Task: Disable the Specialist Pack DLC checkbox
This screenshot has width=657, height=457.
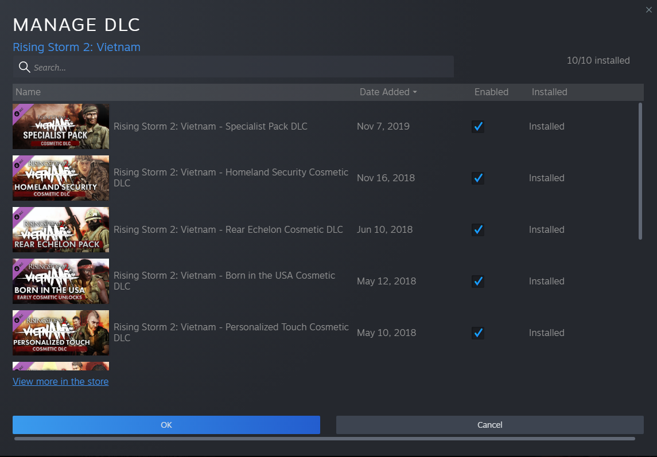Action: pos(478,127)
